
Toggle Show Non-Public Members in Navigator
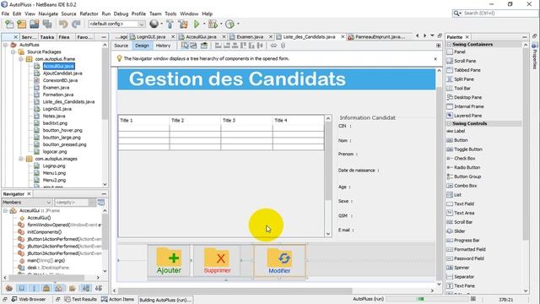coord(46,288)
